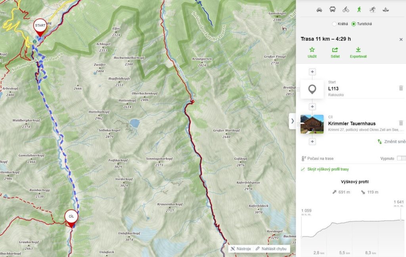
Task: Add waypoint above the Start point
Action: pyautogui.click(x=312, y=72)
